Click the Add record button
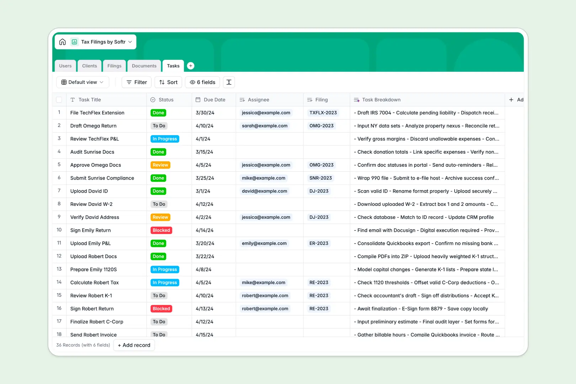This screenshot has width=576, height=384. (x=134, y=345)
